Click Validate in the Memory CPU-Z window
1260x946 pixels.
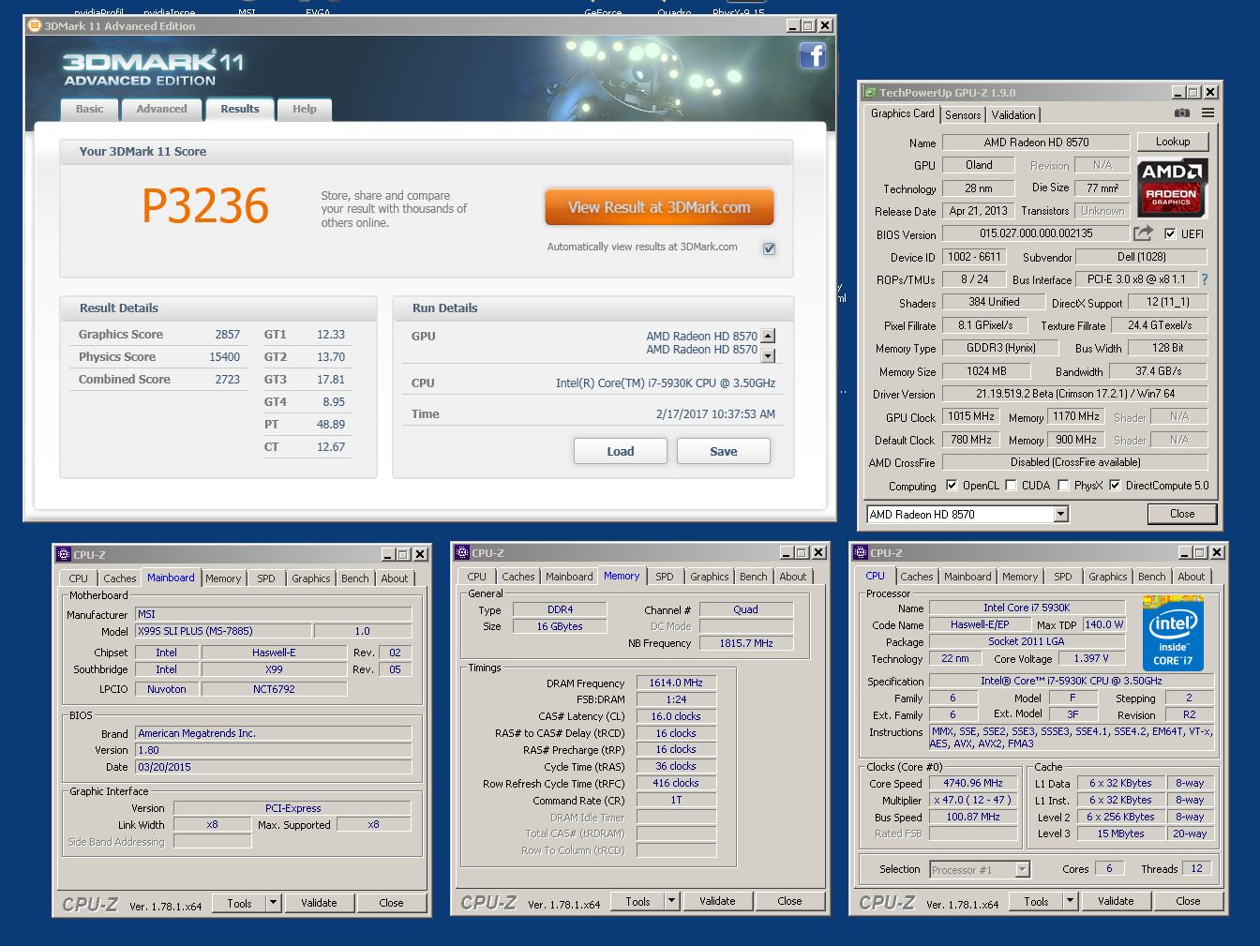[x=717, y=901]
